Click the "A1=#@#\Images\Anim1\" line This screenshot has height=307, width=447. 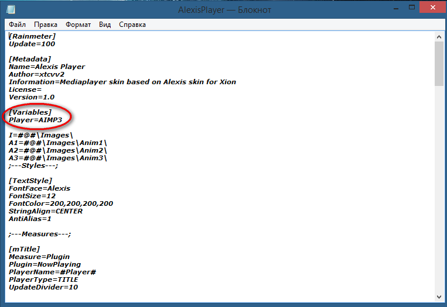(x=58, y=143)
